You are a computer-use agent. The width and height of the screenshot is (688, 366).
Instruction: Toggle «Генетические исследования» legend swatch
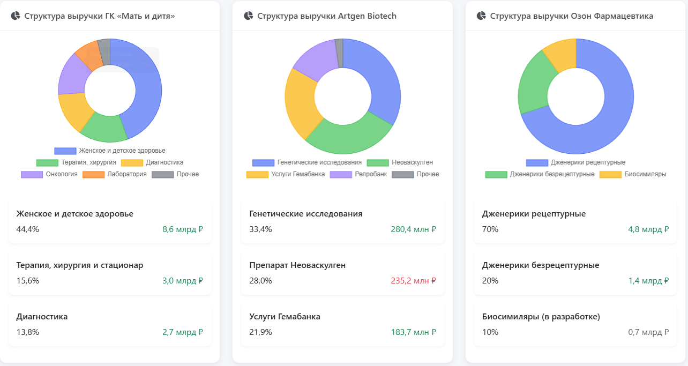[263, 162]
